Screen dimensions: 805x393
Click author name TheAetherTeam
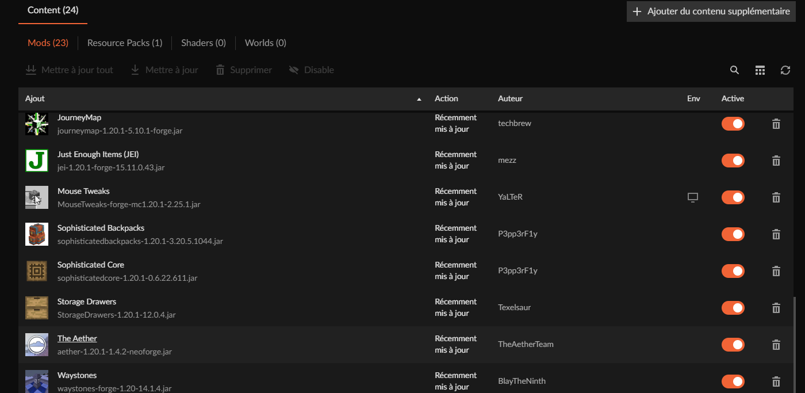tap(526, 344)
